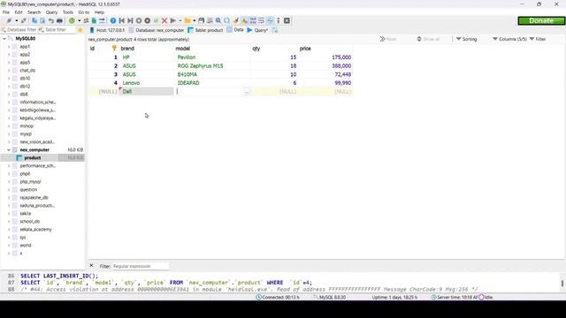566x318 pixels.
Task: Select the mysql database in tree
Action: (26, 133)
